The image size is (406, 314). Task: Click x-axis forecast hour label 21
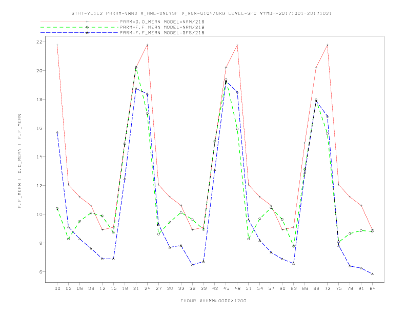click(x=136, y=288)
